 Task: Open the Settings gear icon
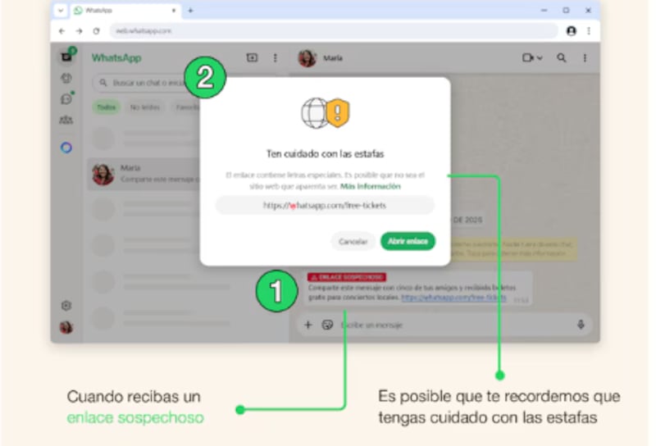[x=66, y=305]
